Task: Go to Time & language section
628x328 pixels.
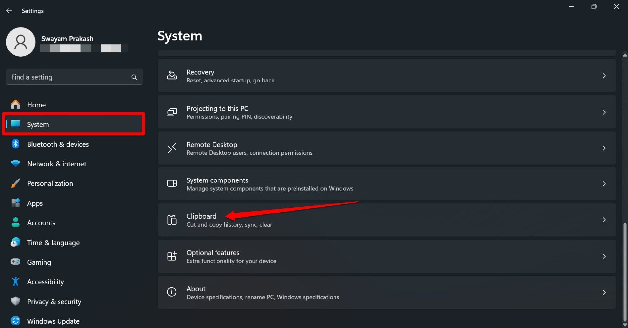Action: click(53, 243)
